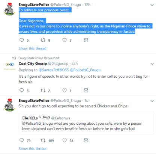
Task: Open the options chevron on the 18h tweet
Action: 152,5
